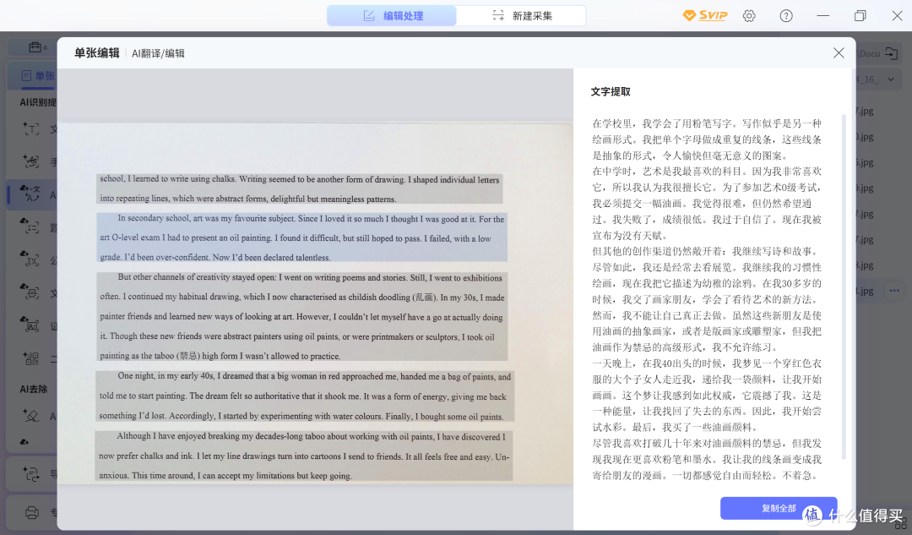Viewport: 912px width, 535px height.
Task: Click translated text line '在学校里，我学会了用粉笔写字'
Action: (x=664, y=123)
